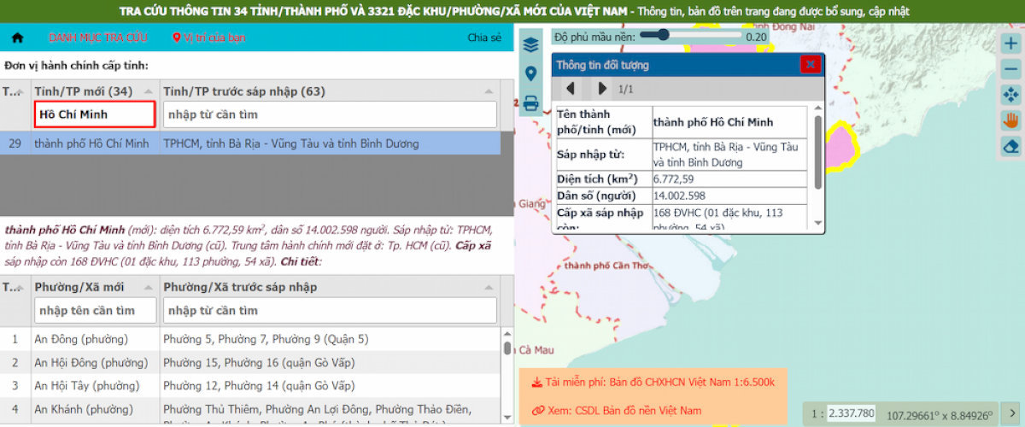Zoom in on the map

1010,44
